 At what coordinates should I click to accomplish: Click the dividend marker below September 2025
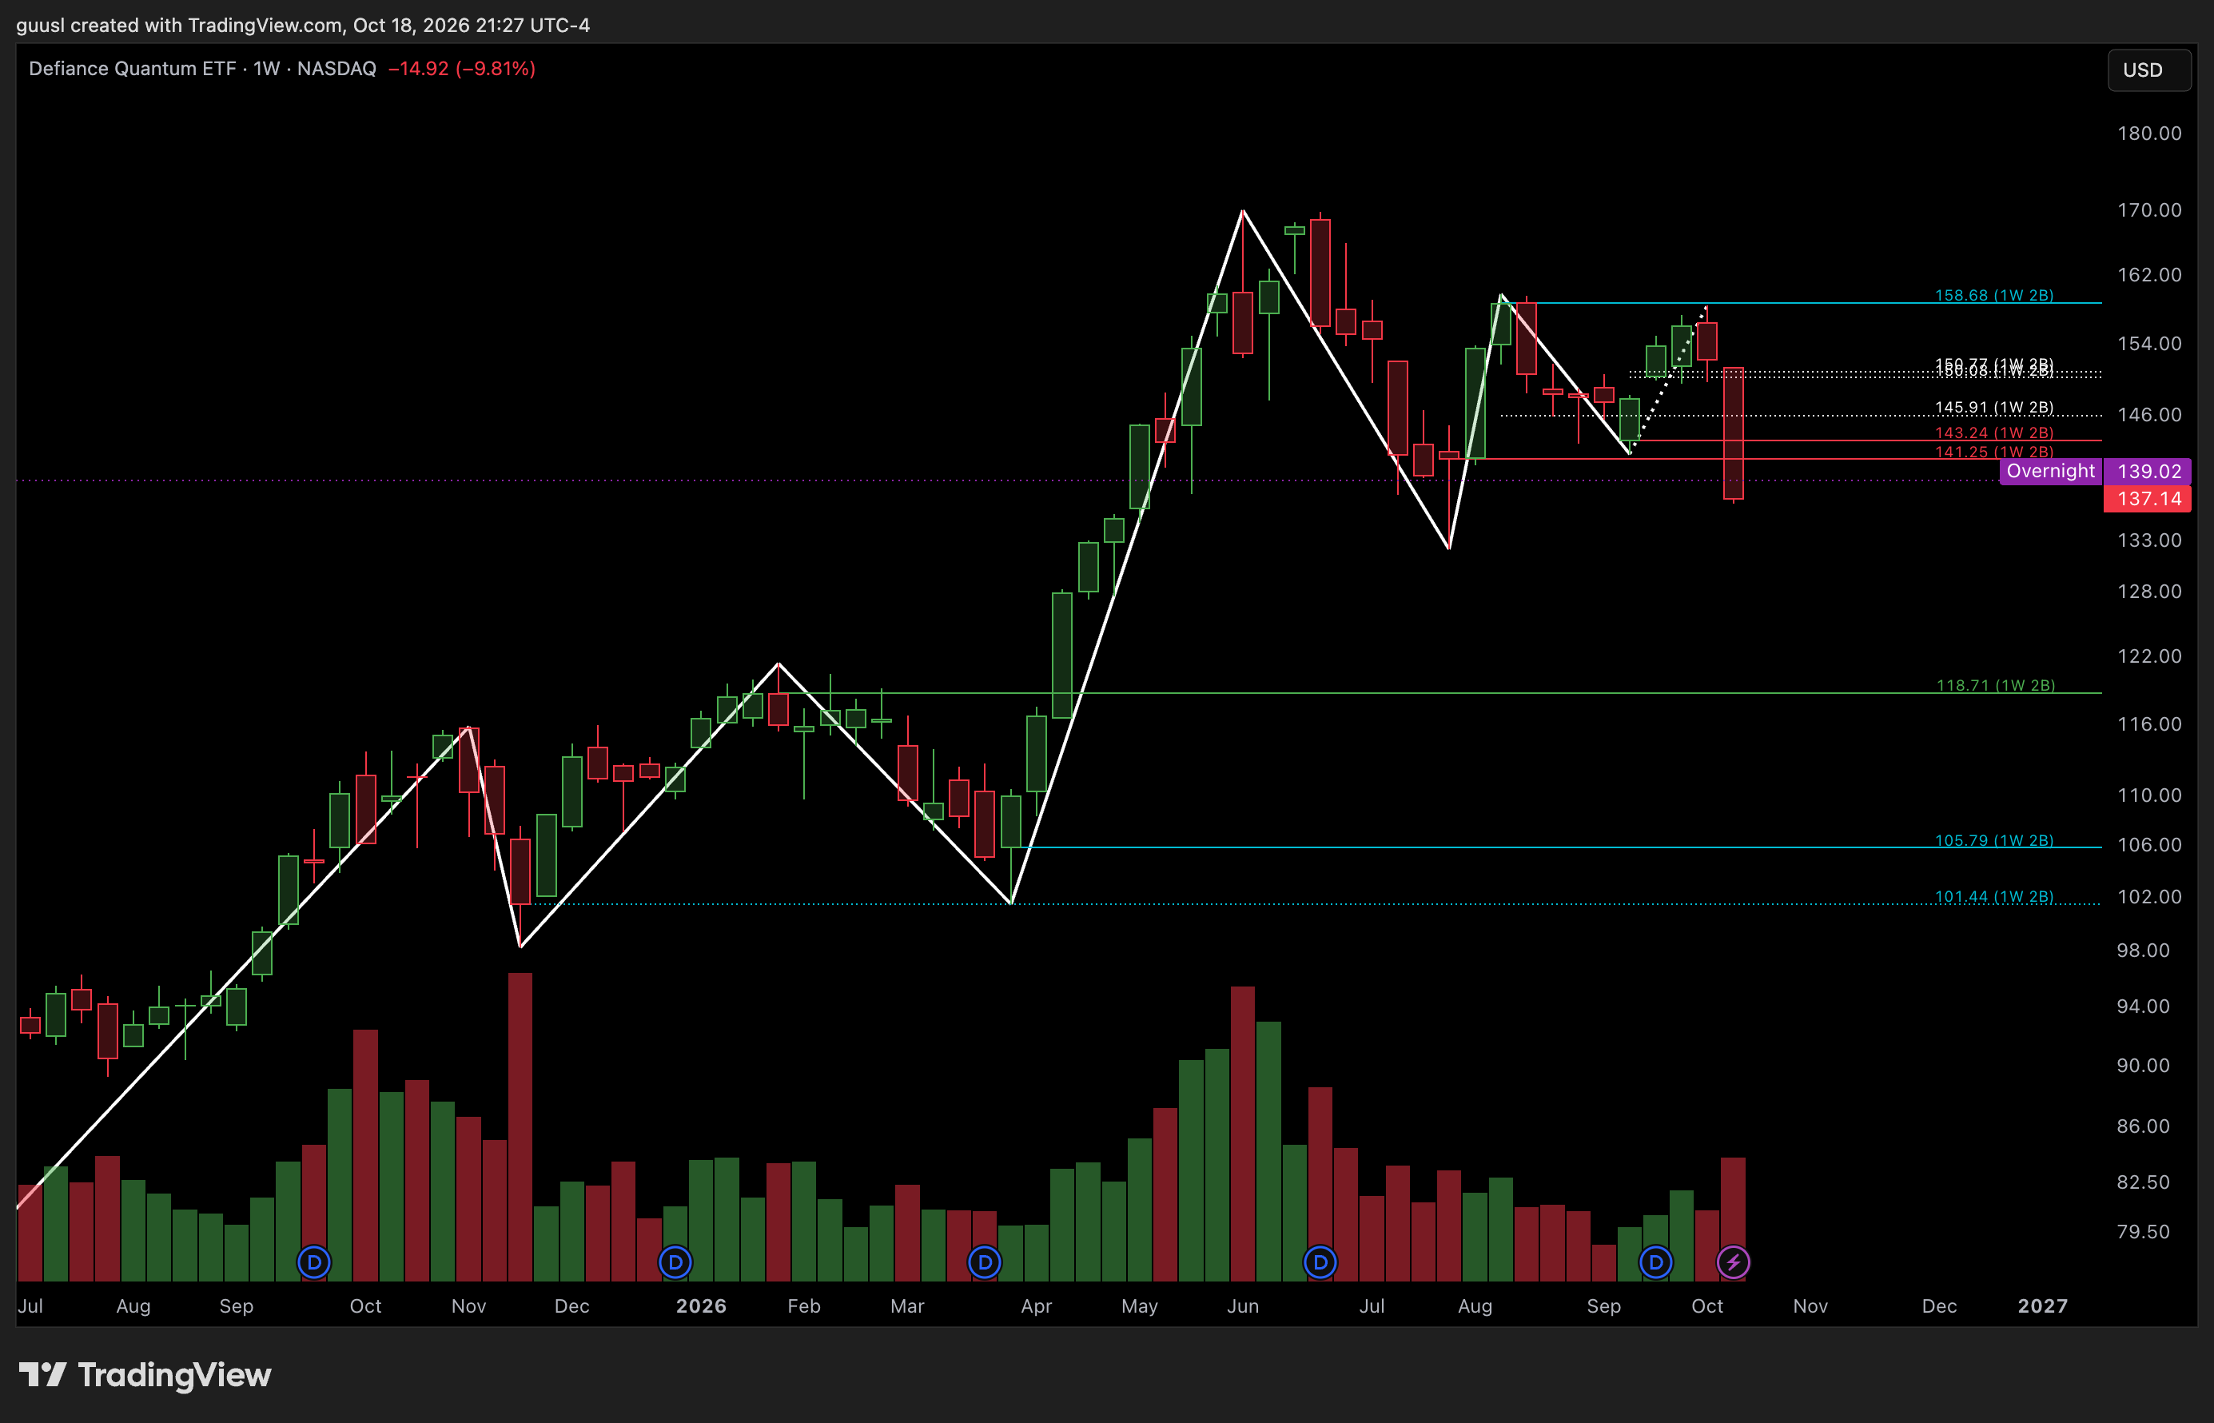(x=314, y=1262)
